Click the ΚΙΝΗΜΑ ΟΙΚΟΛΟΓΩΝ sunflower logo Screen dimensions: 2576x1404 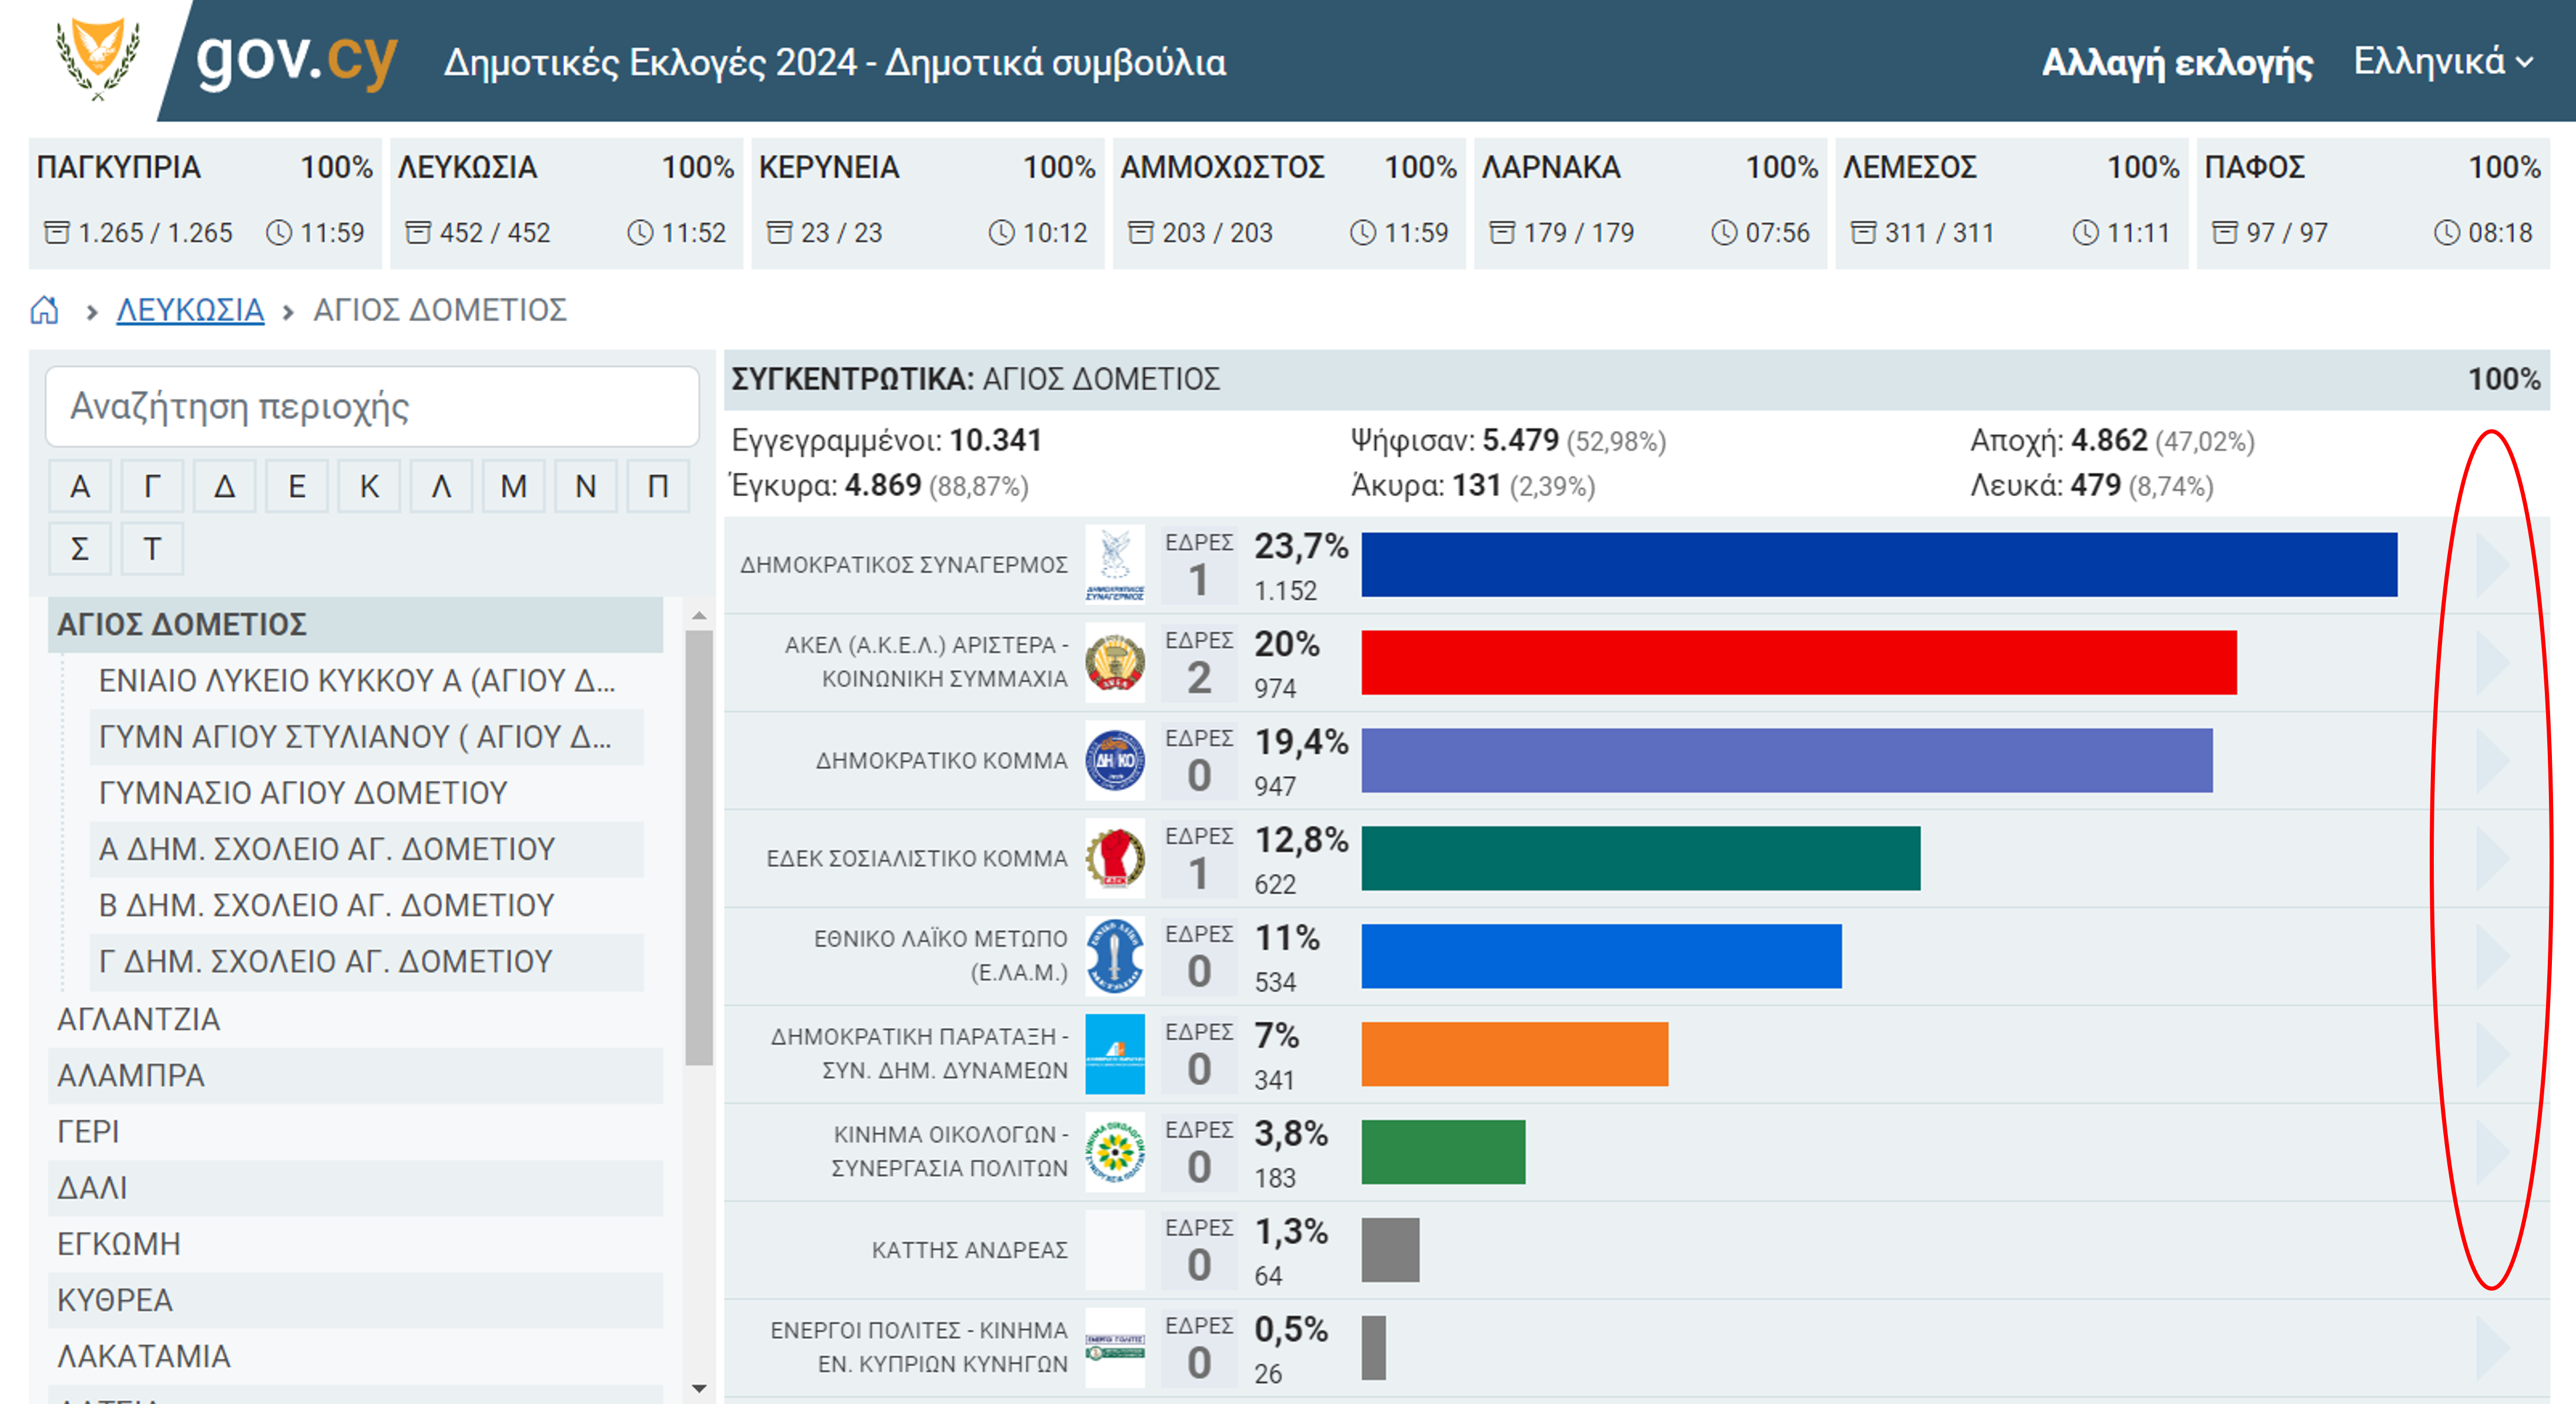(x=1115, y=1151)
